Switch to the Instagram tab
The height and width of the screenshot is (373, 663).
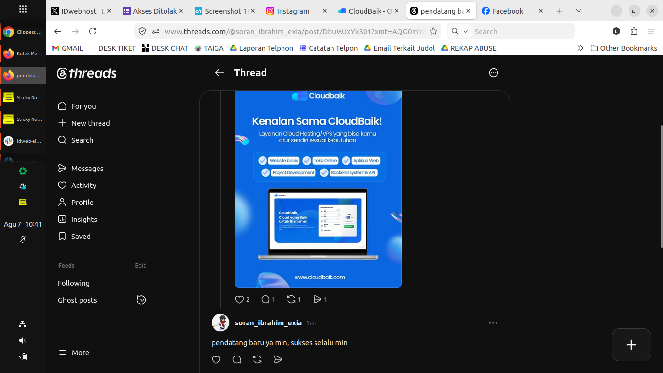pyautogui.click(x=297, y=11)
